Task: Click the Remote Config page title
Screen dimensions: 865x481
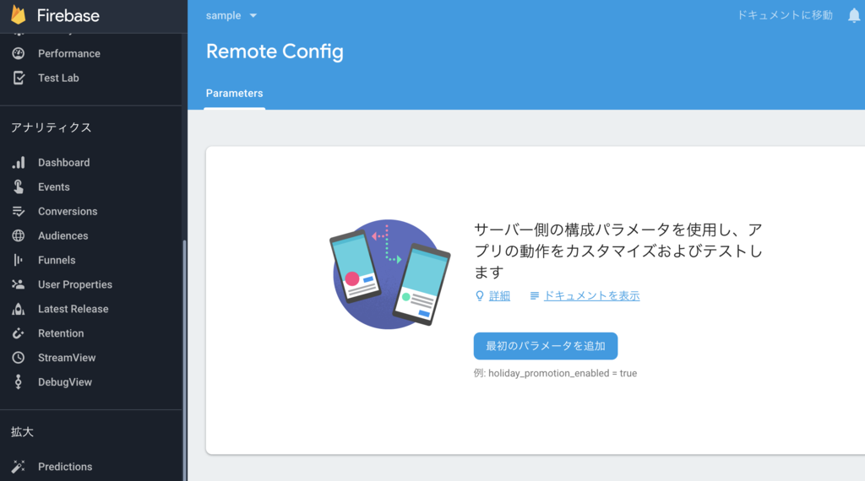Action: [x=275, y=51]
